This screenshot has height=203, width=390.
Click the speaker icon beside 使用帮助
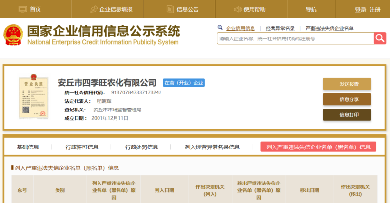(237, 9)
